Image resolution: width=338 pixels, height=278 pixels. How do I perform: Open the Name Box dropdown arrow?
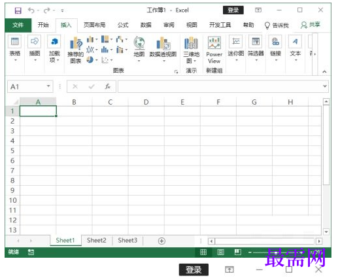coord(48,86)
